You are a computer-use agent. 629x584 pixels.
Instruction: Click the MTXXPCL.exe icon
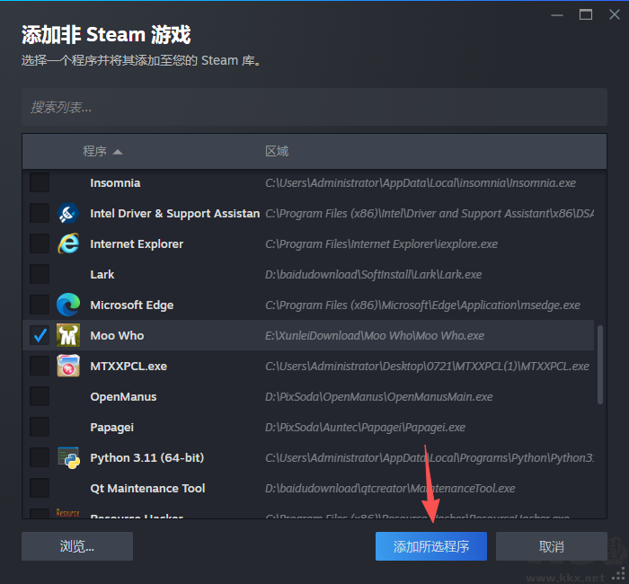[68, 366]
